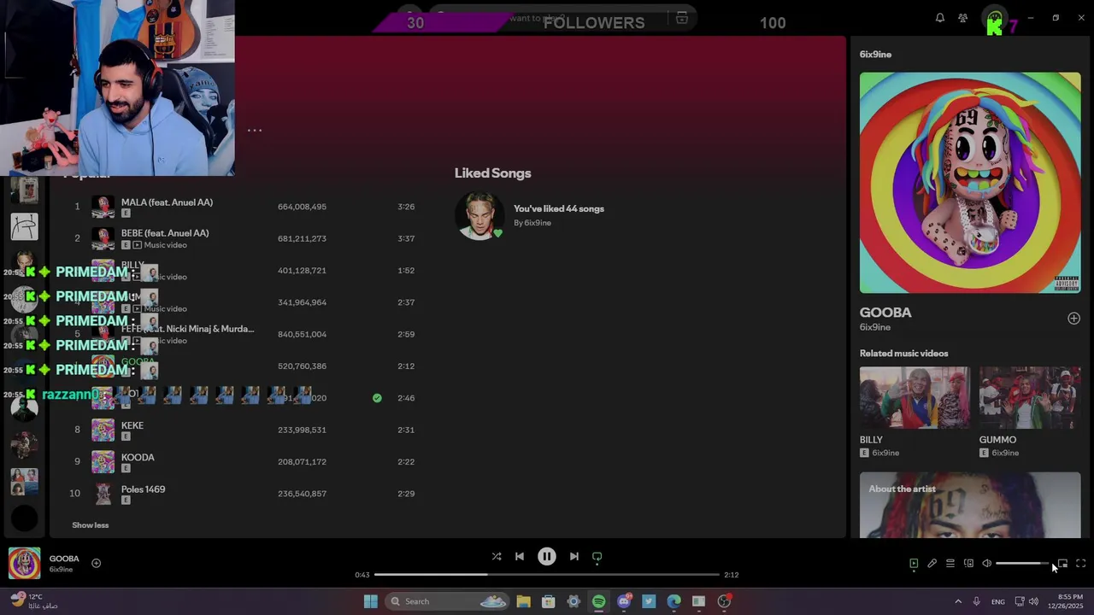Click the Poles 1469 album thumbnail
1094x615 pixels.
click(x=103, y=494)
